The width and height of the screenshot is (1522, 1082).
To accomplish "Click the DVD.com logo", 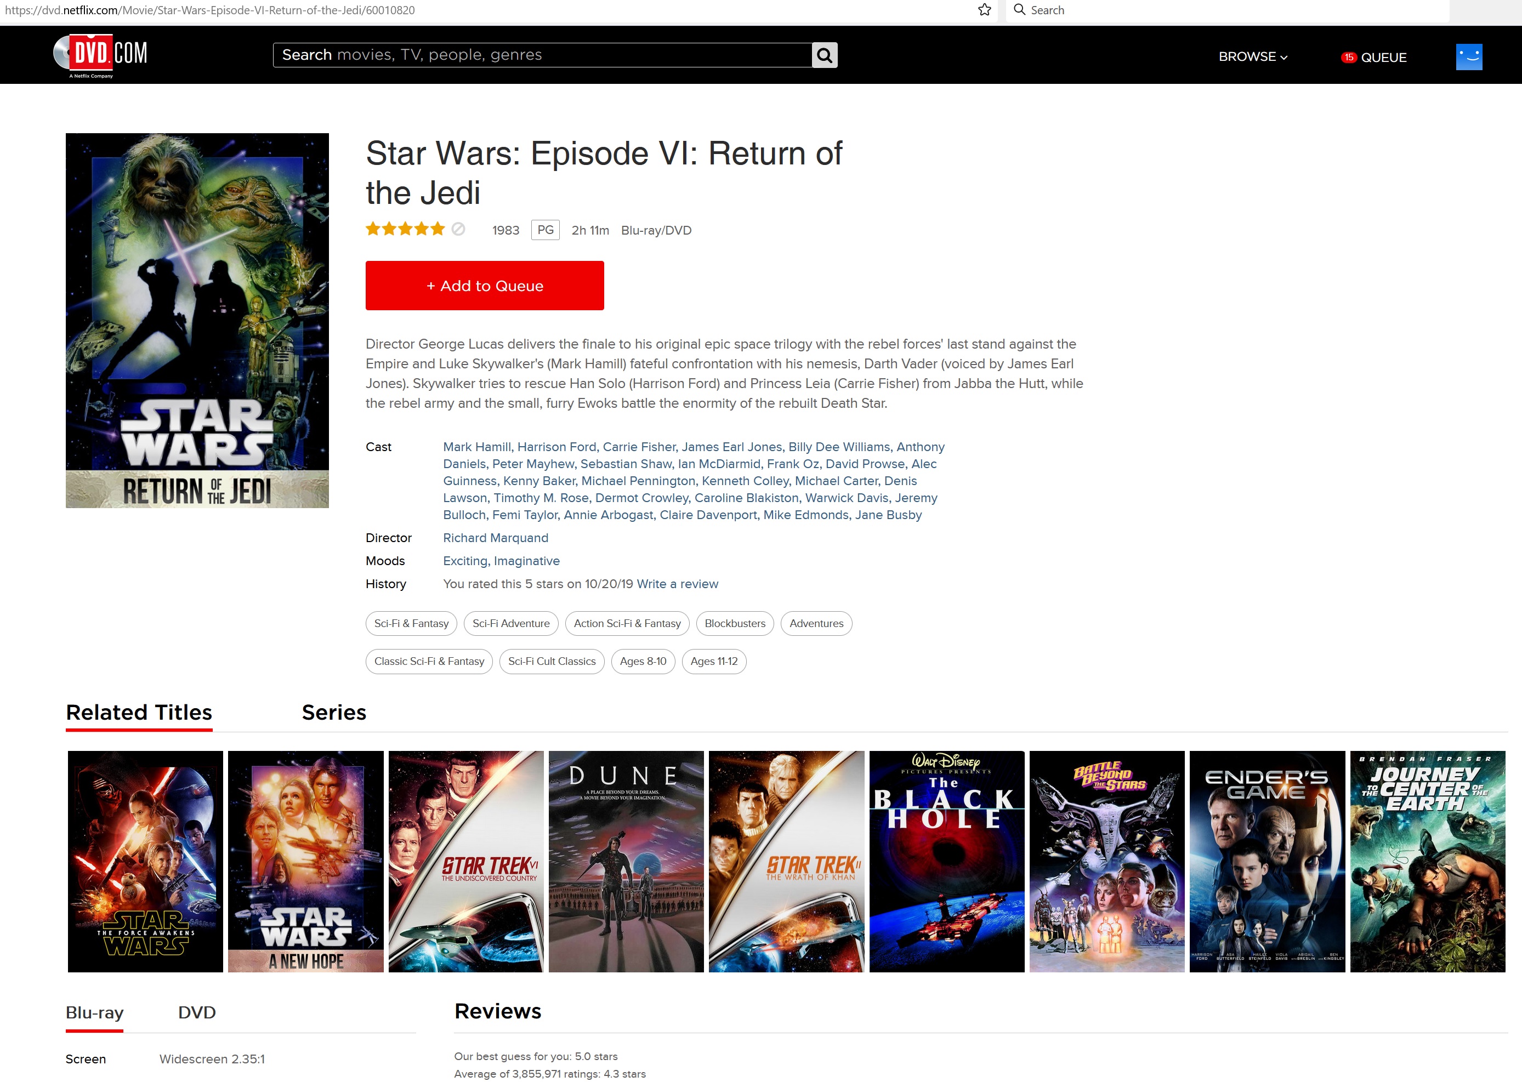I will (100, 55).
